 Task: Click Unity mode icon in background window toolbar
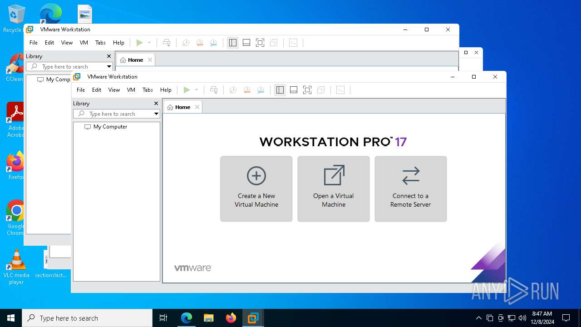click(x=274, y=43)
